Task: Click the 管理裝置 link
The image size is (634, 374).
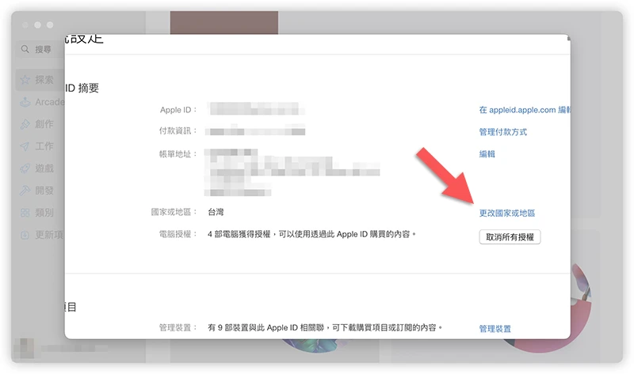Action: click(495, 329)
